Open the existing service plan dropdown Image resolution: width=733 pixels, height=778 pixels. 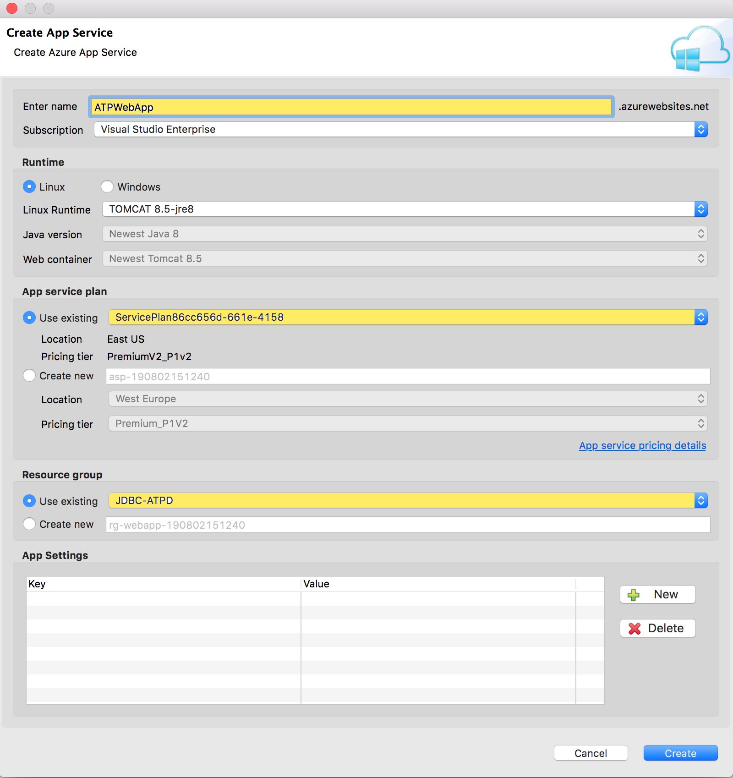pyautogui.click(x=408, y=317)
